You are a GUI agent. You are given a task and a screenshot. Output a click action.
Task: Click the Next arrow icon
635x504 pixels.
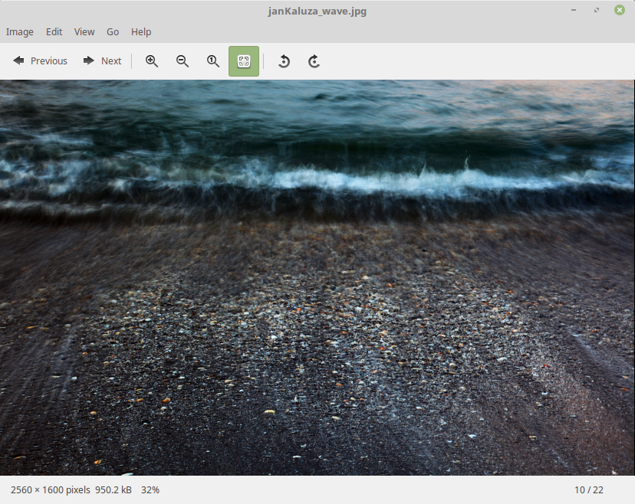click(89, 61)
